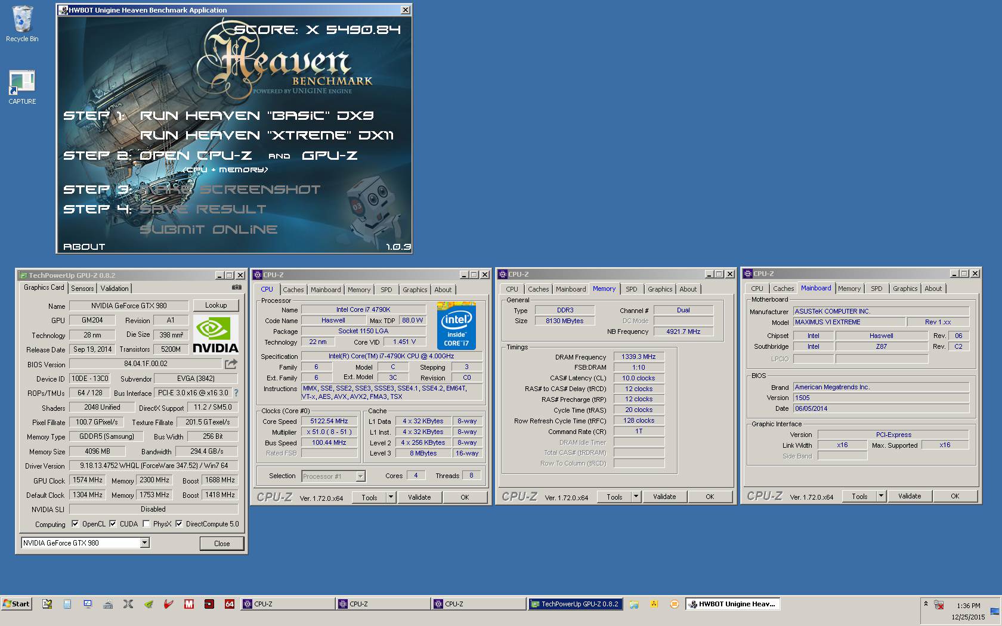Click the TechPowerUp GPU-Z 0.8.2 taskbar button
Image resolution: width=1002 pixels, height=626 pixels.
click(x=575, y=604)
